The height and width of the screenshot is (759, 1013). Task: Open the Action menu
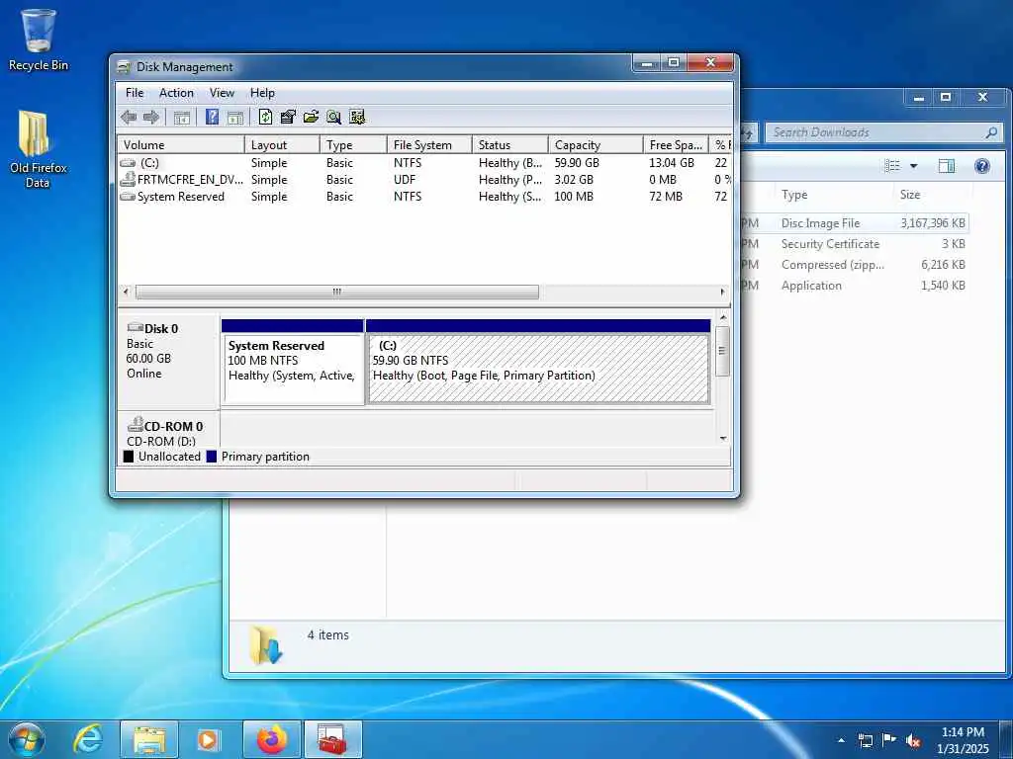pos(176,93)
